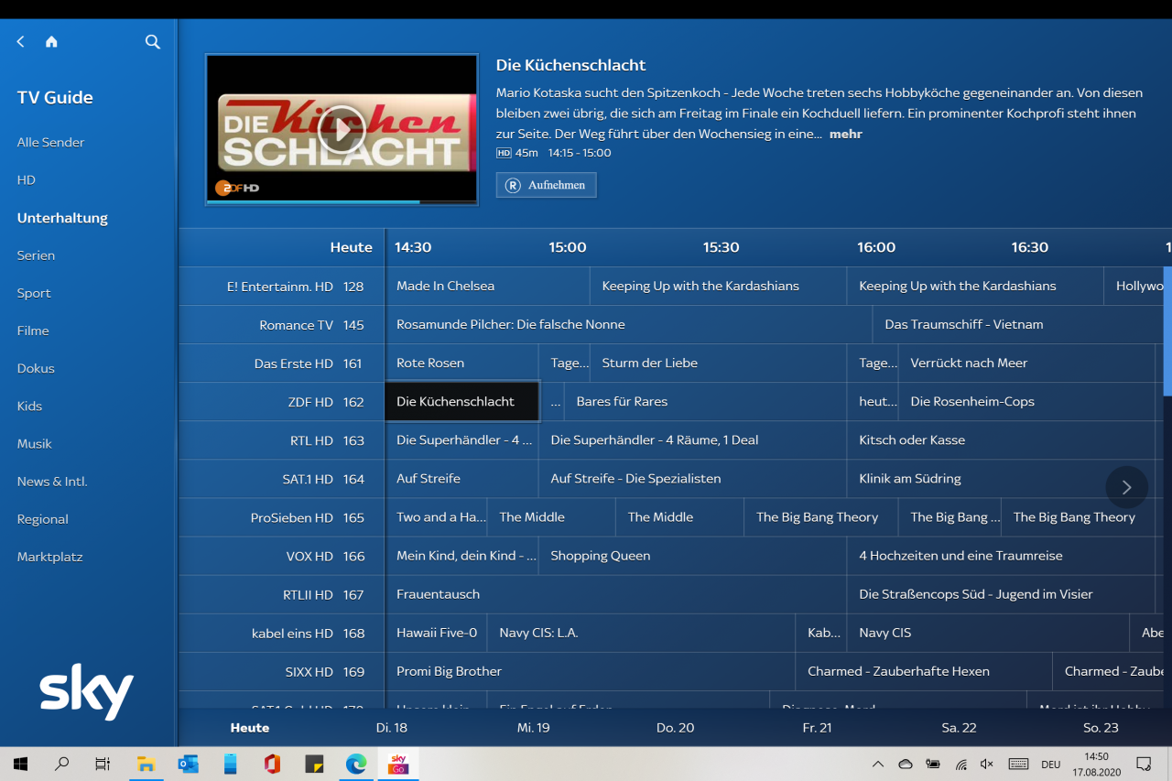
Task: Open search with the magnifier icon
Action: [x=153, y=42]
